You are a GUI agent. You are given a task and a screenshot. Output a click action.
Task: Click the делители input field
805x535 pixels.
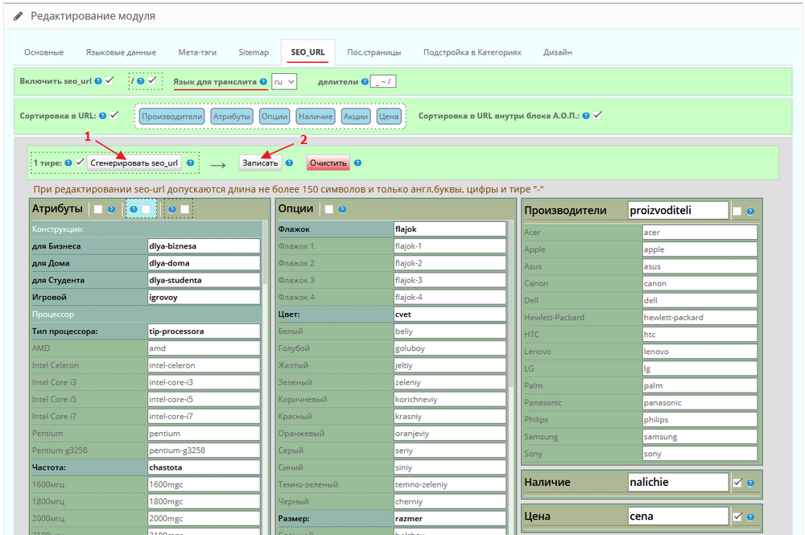383,81
